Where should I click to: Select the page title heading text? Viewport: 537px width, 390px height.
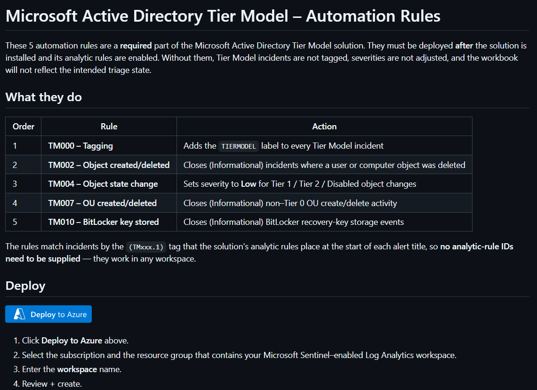[223, 16]
